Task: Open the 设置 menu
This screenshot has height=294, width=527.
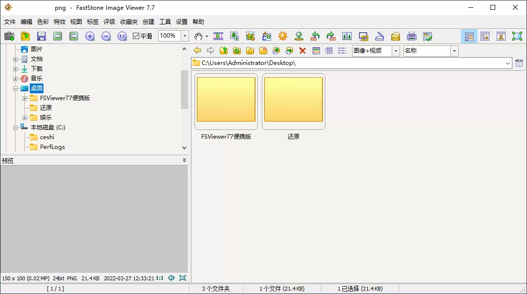Action: click(181, 21)
